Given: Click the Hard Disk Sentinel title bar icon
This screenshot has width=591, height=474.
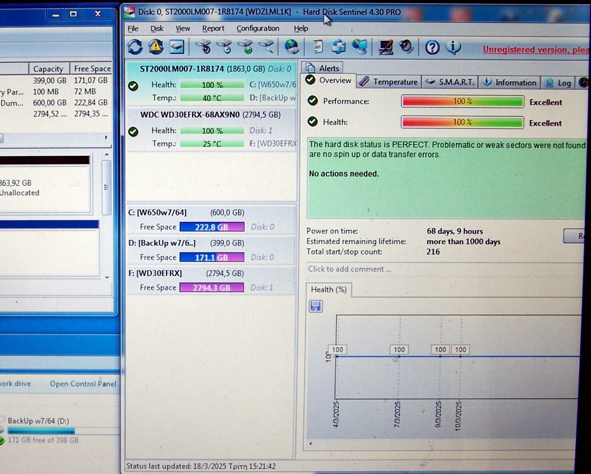Looking at the screenshot, I should [130, 12].
